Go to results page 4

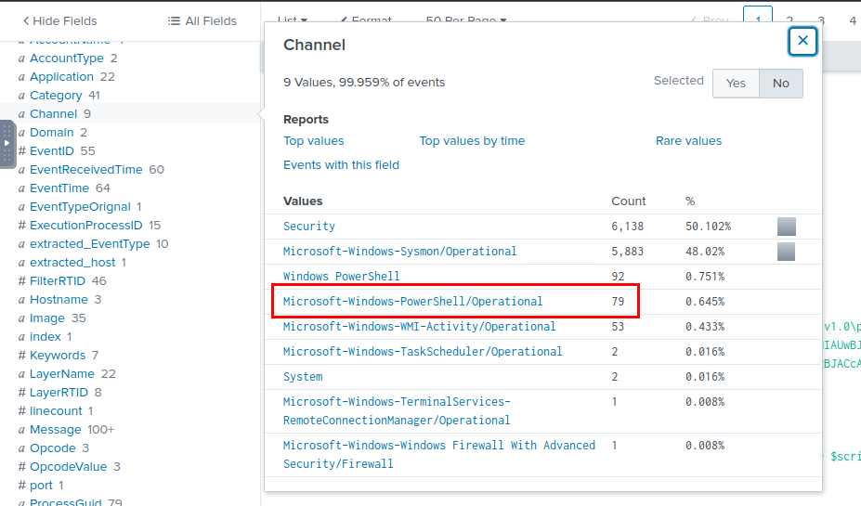pos(853,19)
